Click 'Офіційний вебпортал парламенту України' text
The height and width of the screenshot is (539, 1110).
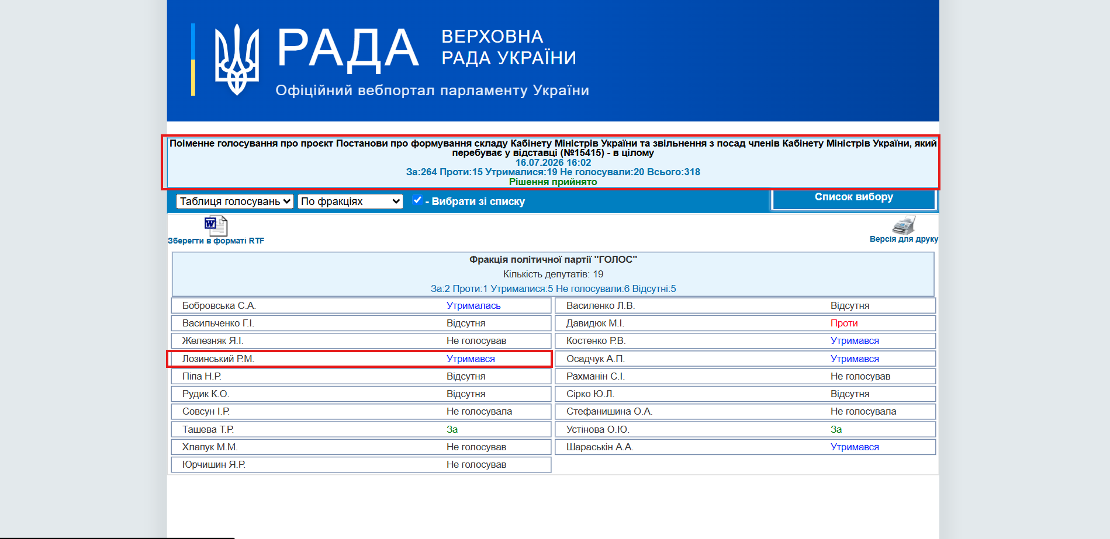(433, 91)
